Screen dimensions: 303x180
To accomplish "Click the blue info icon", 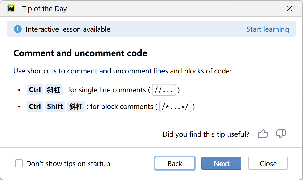I will [x=17, y=29].
